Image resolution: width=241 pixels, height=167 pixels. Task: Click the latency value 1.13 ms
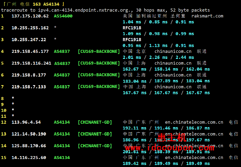(158, 46)
